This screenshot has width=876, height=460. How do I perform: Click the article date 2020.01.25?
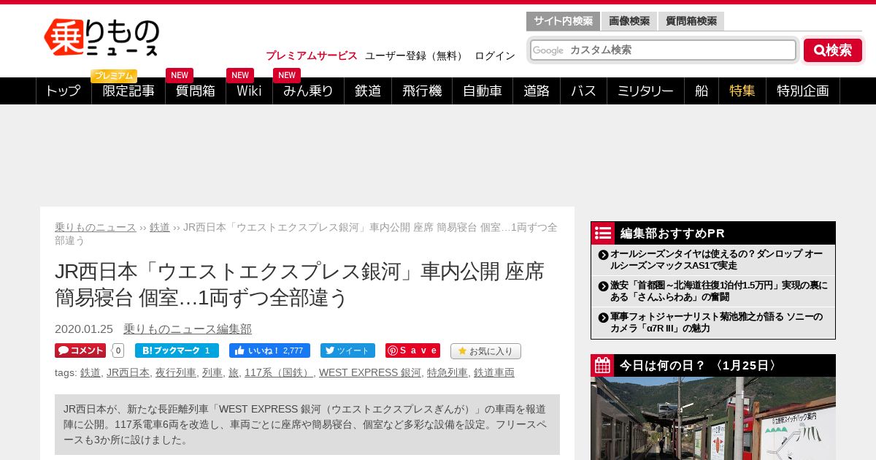[84, 329]
